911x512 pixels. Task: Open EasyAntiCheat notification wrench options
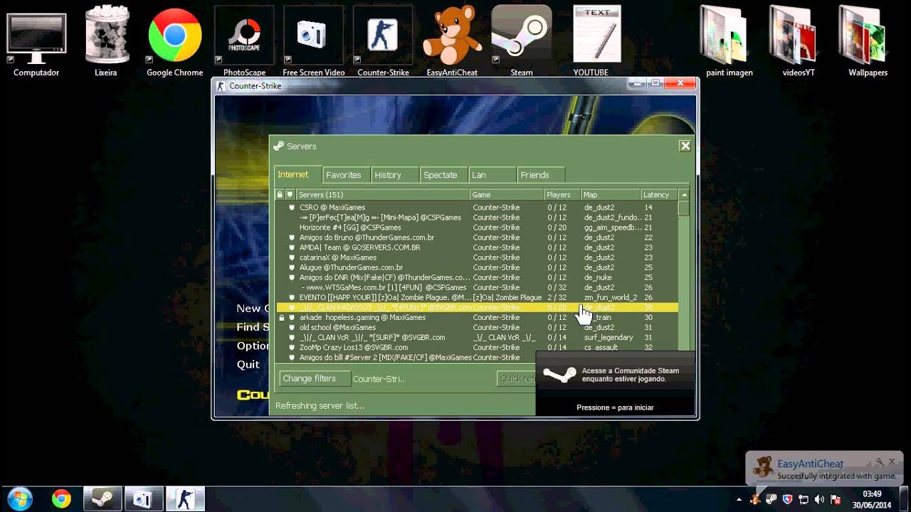pos(880,462)
